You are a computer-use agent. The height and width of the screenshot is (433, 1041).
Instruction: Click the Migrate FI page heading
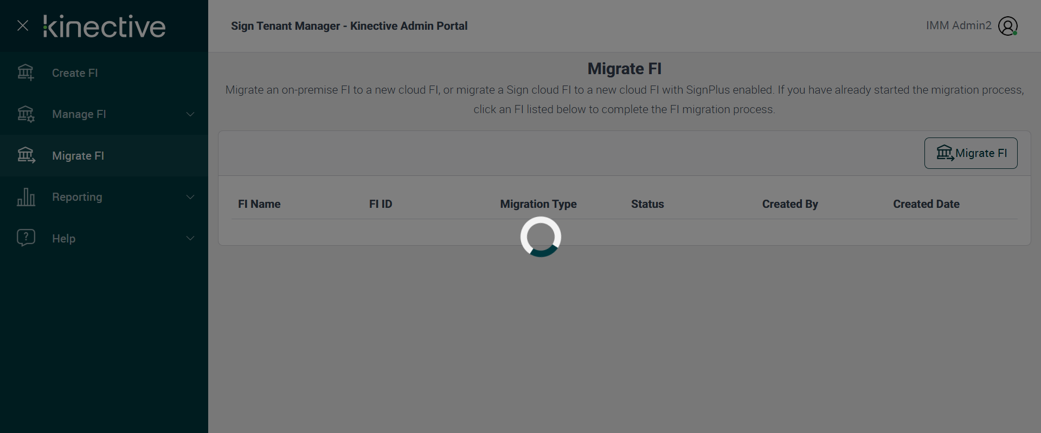pyautogui.click(x=625, y=69)
